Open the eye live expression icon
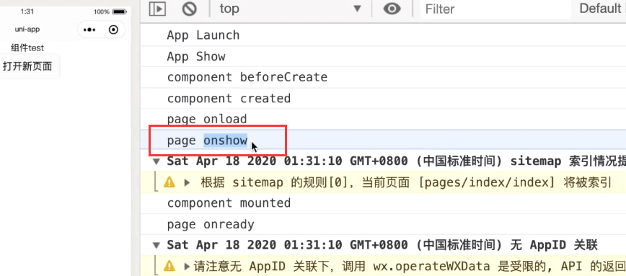 pyautogui.click(x=392, y=9)
